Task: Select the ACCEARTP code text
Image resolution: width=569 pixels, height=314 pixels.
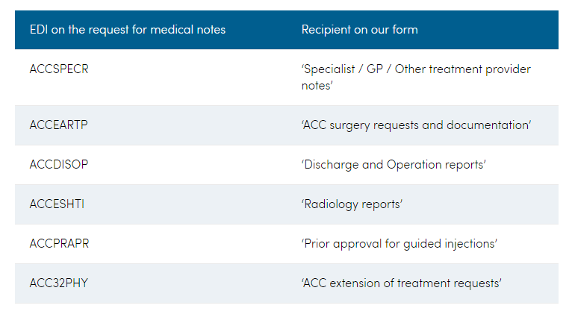Action: [x=58, y=125]
